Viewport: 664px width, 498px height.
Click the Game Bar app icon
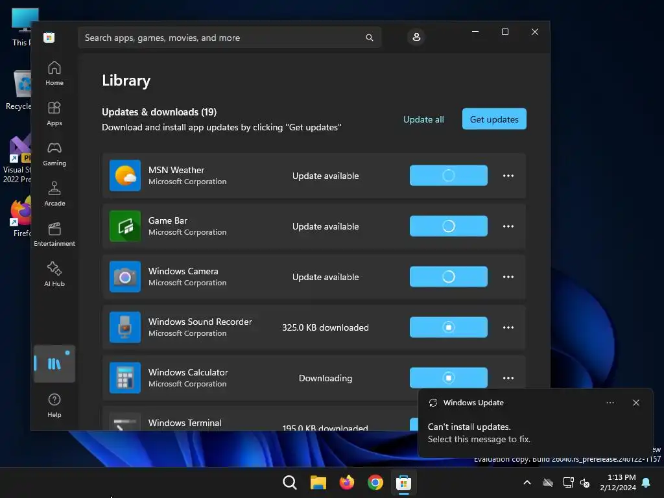pyautogui.click(x=125, y=226)
